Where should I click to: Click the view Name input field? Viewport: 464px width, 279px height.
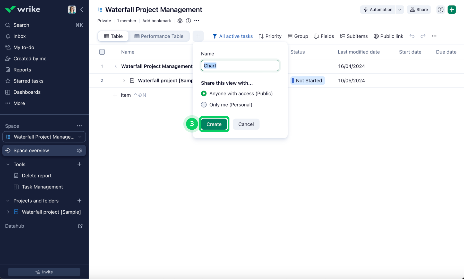click(x=240, y=66)
